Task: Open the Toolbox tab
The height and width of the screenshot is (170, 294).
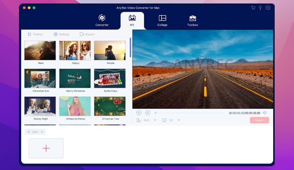Action: (x=193, y=20)
